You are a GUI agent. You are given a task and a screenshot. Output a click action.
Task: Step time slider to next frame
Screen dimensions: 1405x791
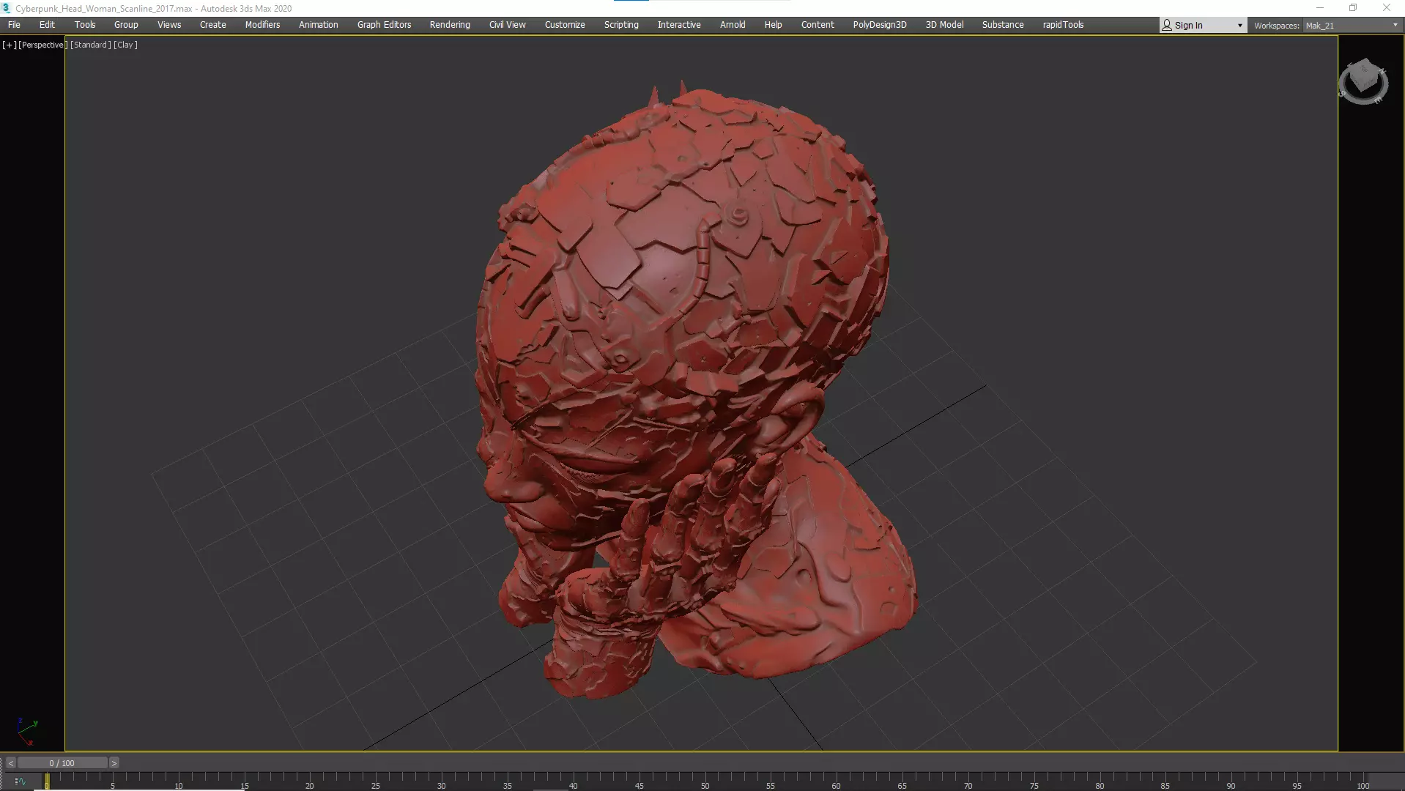coord(114,763)
